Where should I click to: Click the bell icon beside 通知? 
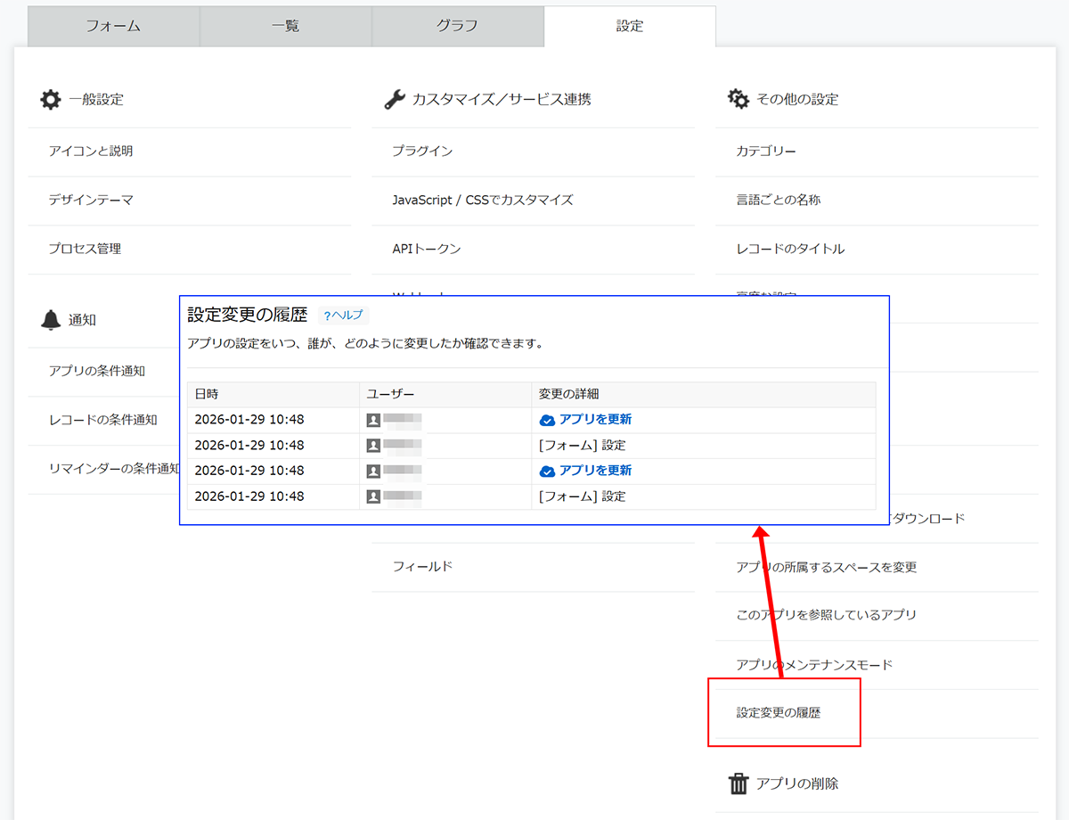[x=51, y=320]
